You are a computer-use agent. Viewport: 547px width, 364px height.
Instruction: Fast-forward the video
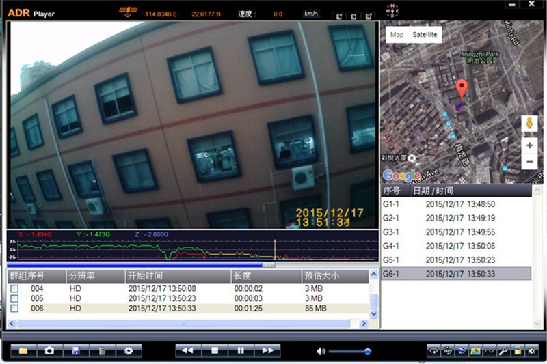[x=267, y=351]
